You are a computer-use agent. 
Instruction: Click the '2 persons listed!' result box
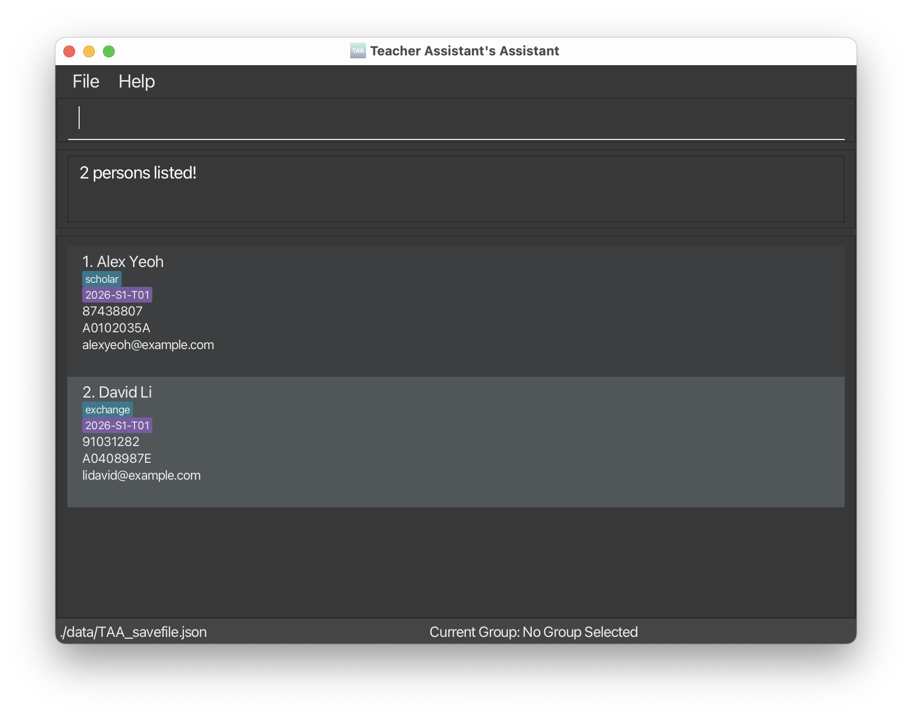click(455, 189)
